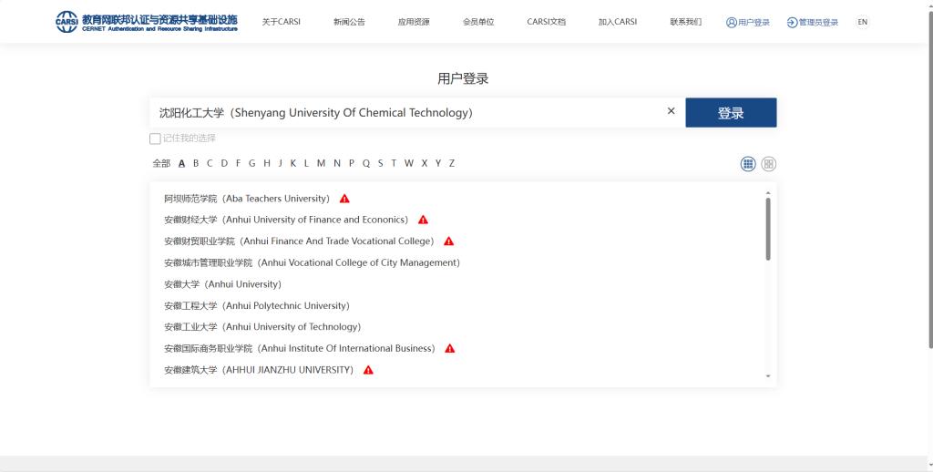Filter universities by letter Y
Screen dimensions: 933x472
(438, 163)
